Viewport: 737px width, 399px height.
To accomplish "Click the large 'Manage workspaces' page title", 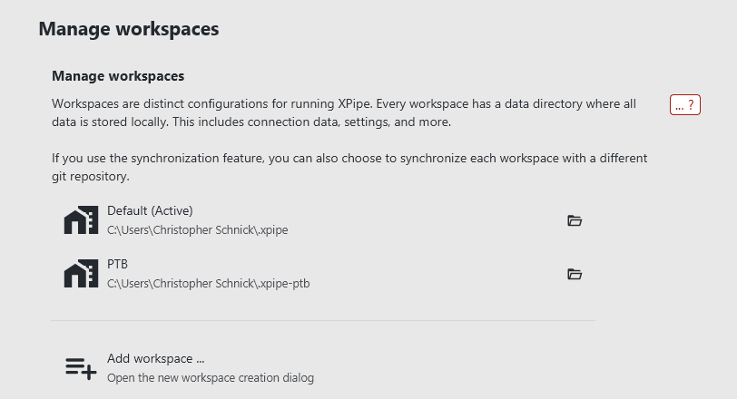I will click(x=128, y=29).
